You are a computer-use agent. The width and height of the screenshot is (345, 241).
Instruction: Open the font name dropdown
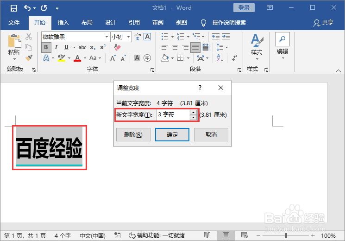coord(107,37)
